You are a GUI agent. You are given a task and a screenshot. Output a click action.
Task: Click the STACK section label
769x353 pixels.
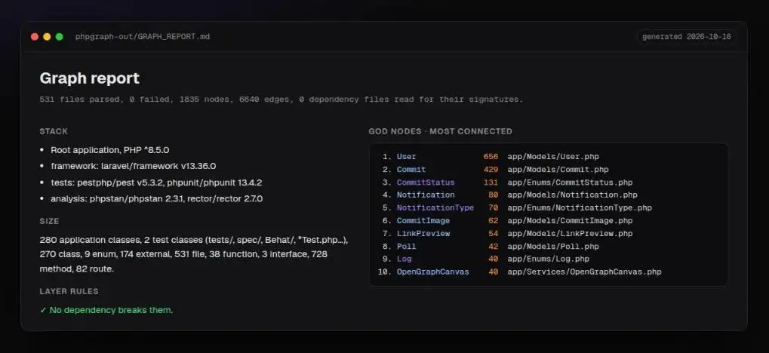pyautogui.click(x=54, y=131)
